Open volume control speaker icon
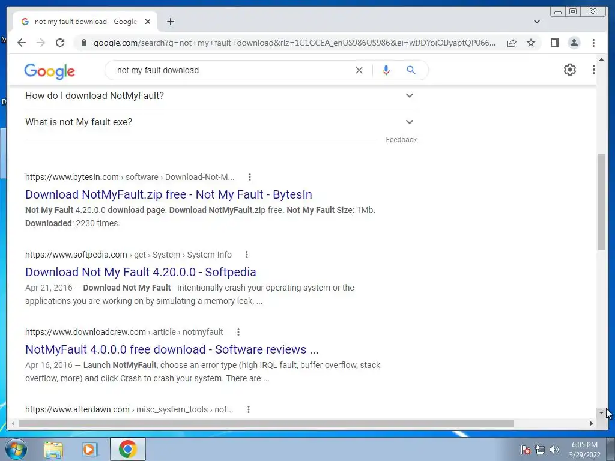The width and height of the screenshot is (615, 461). pos(554,450)
